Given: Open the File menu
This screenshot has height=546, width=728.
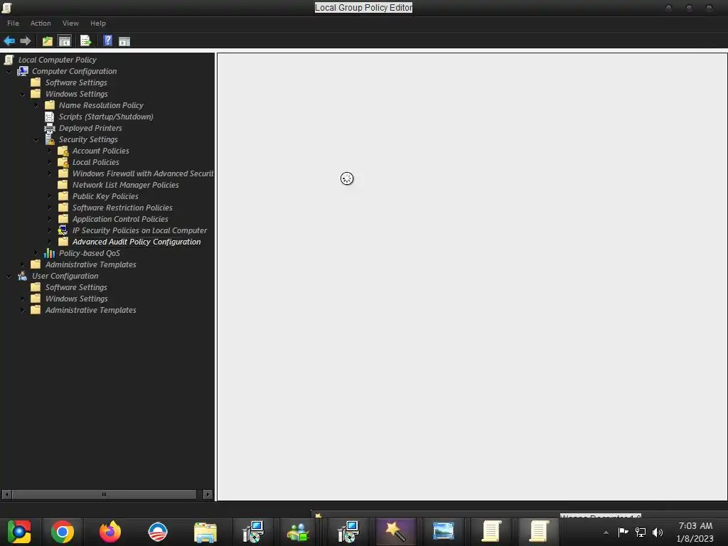Looking at the screenshot, I should [x=13, y=23].
